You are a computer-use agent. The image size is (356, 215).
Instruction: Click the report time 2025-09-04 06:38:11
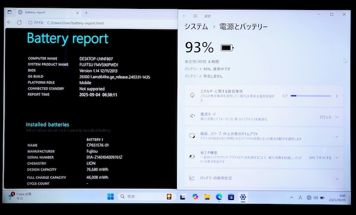tap(98, 95)
